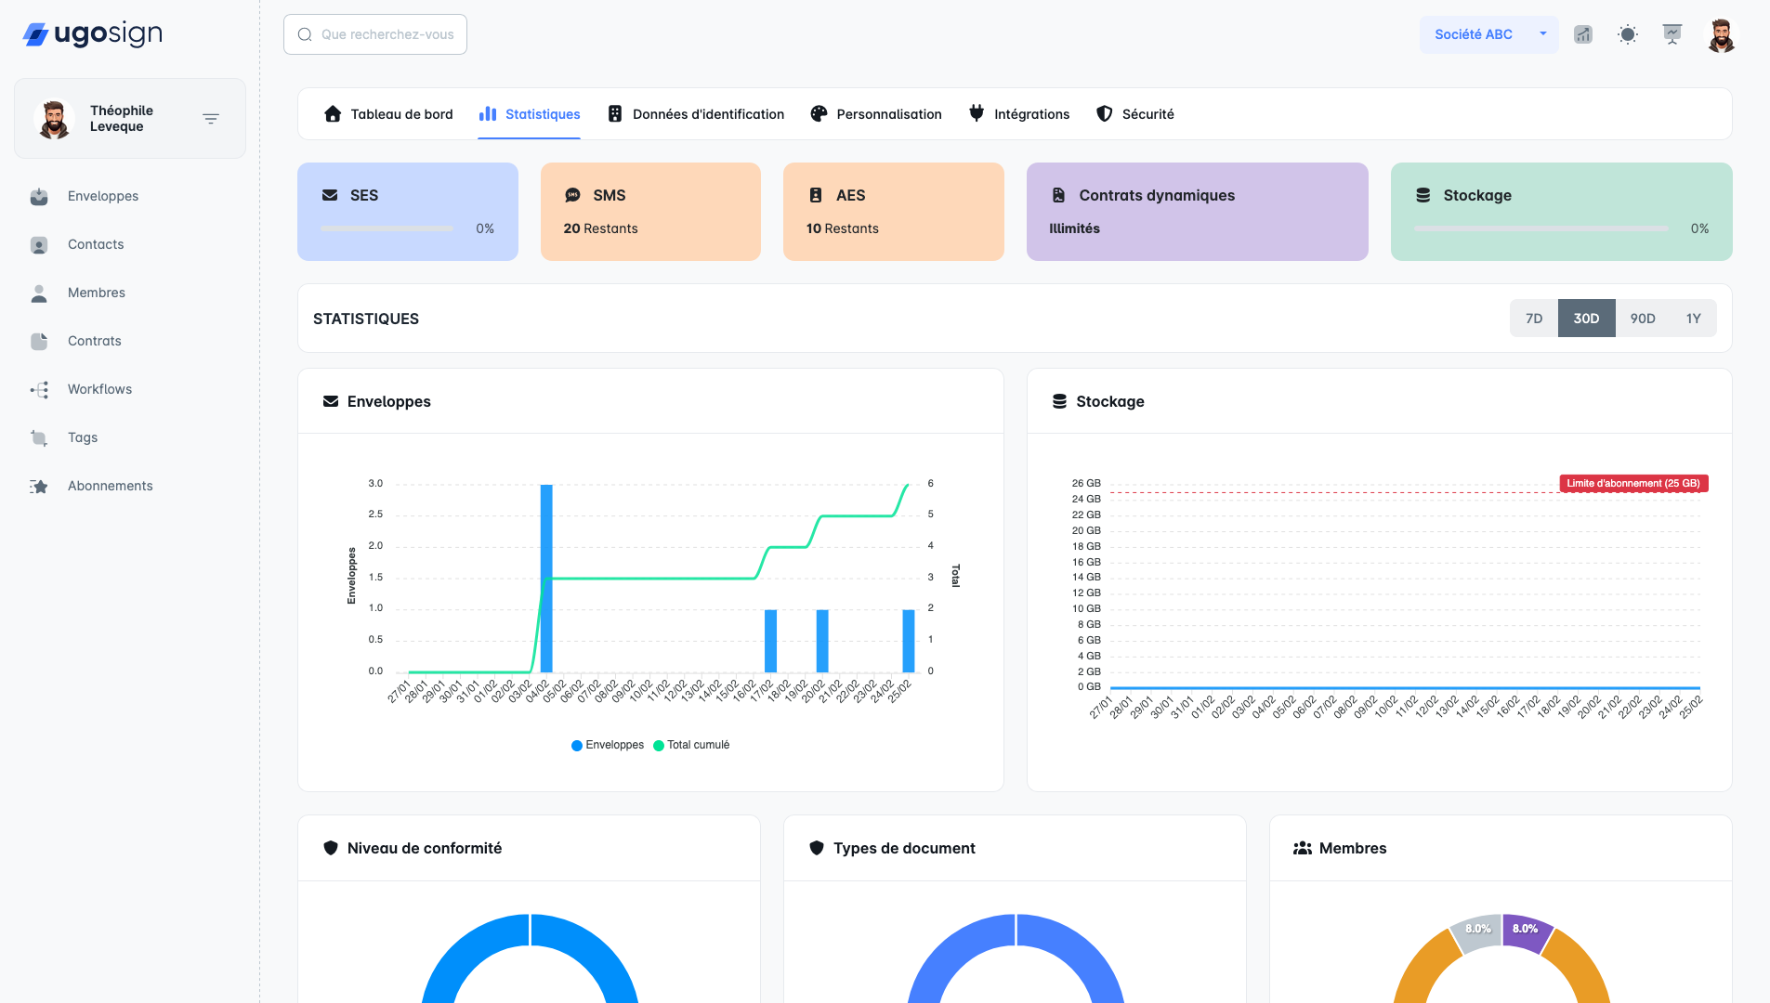Screen dimensions: 1770x1003
Task: Toggle light/dark theme sun icon
Action: click(1628, 34)
